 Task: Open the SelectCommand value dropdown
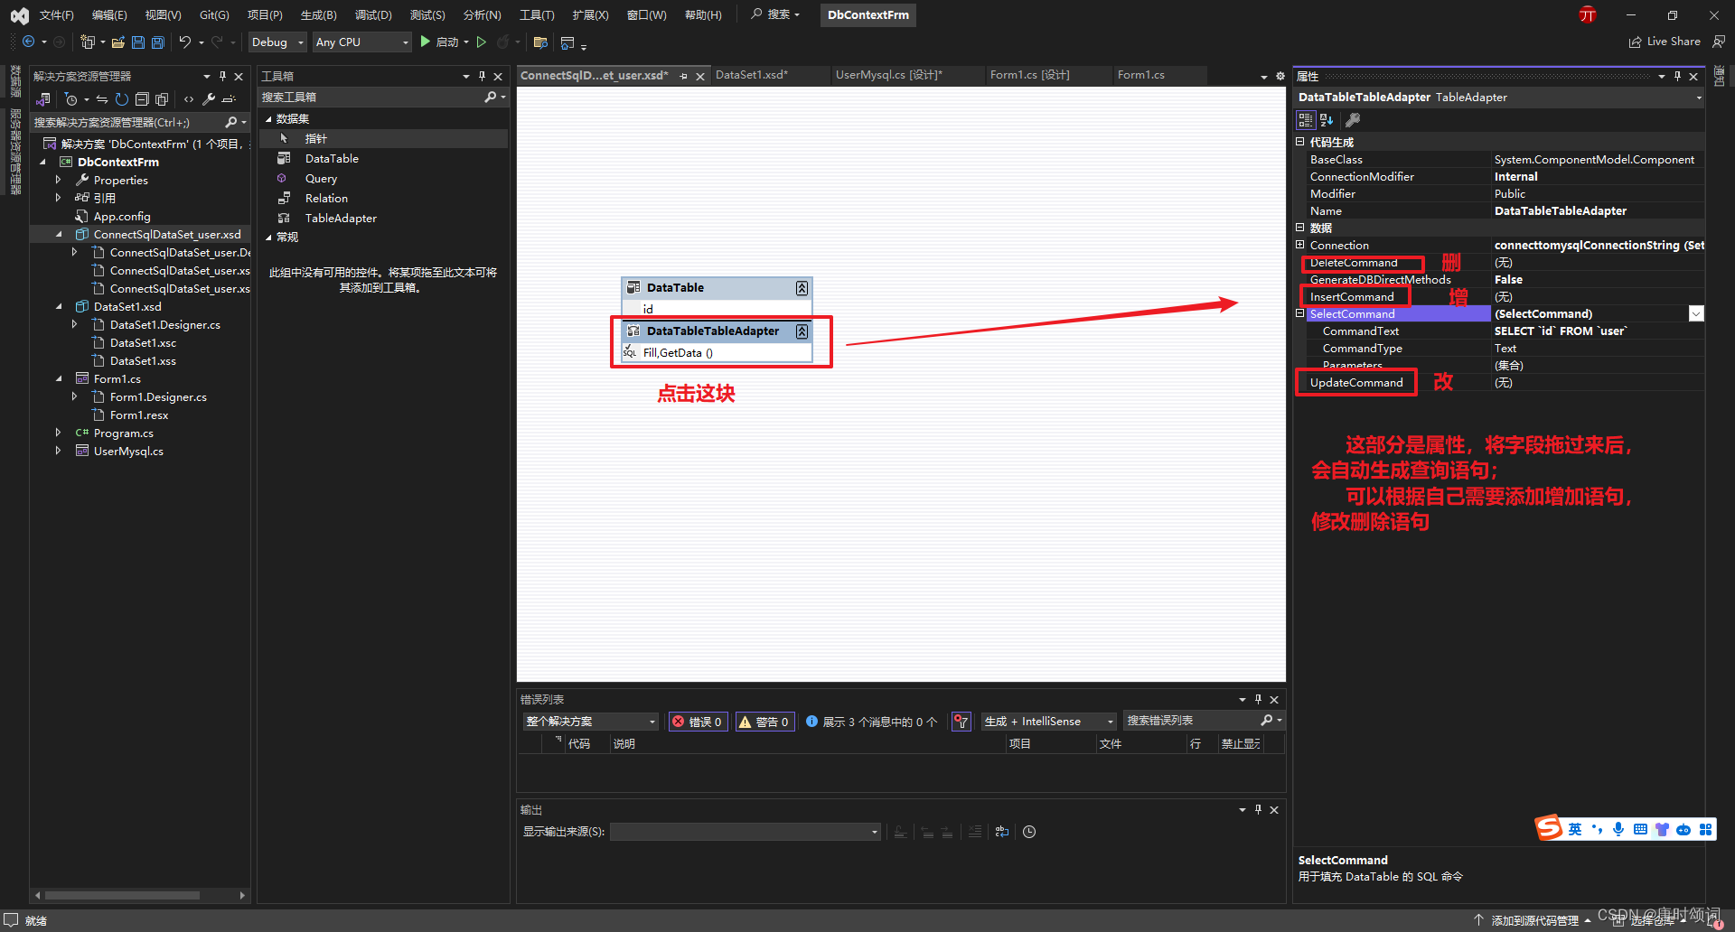[1695, 313]
